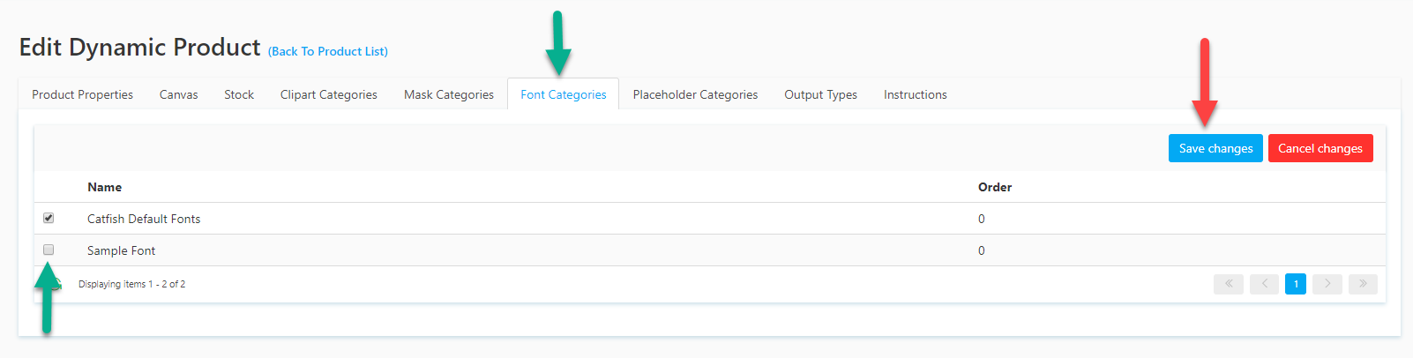Click the Save changes button
Screen dimensions: 1413x358
[1215, 148]
